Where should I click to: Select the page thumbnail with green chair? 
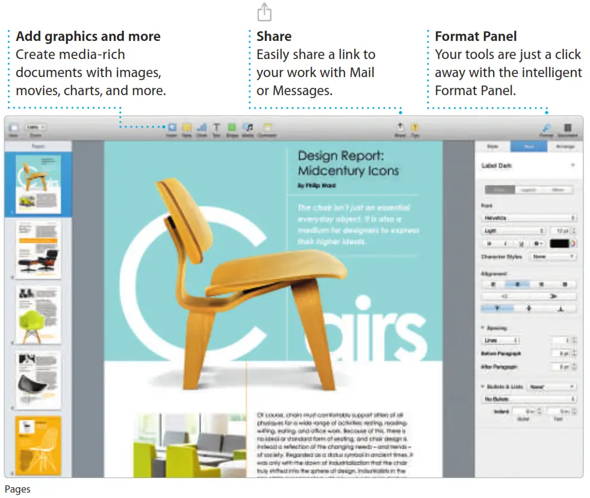pos(38,315)
